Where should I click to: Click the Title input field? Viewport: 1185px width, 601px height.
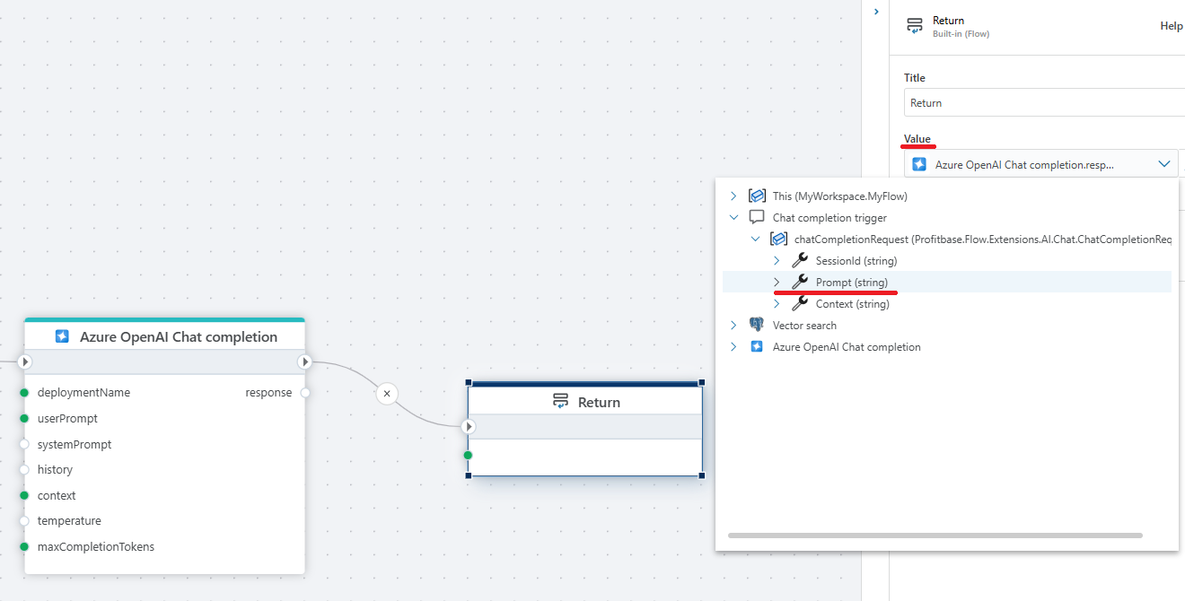click(1041, 103)
